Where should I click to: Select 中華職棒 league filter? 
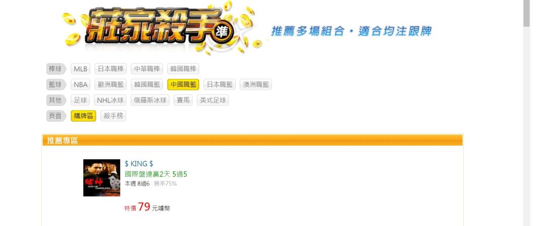(147, 69)
